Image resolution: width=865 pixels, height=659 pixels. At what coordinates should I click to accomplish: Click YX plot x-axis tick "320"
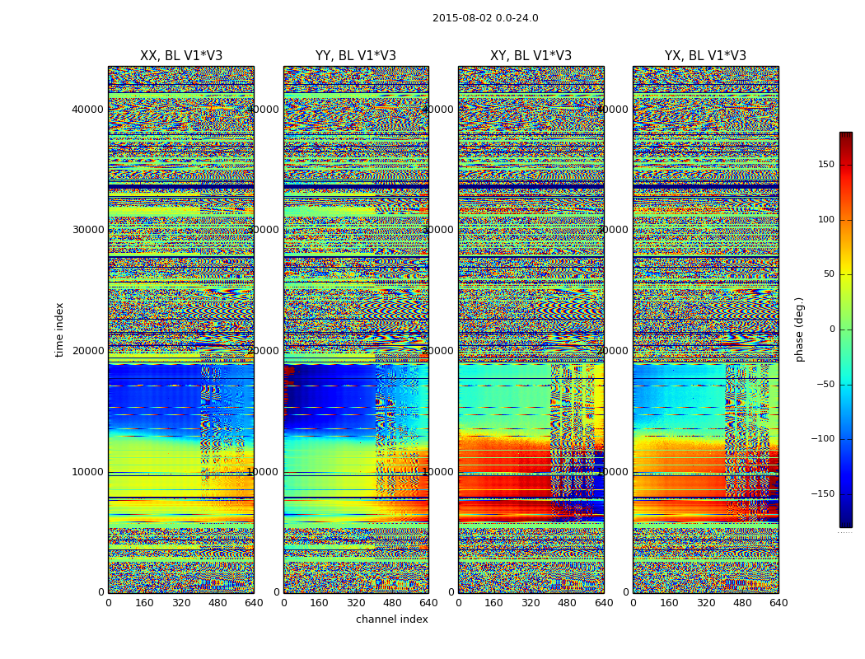point(705,603)
